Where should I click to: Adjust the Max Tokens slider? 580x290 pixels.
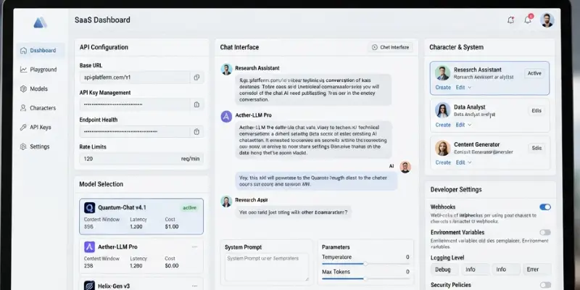pyautogui.click(x=365, y=278)
